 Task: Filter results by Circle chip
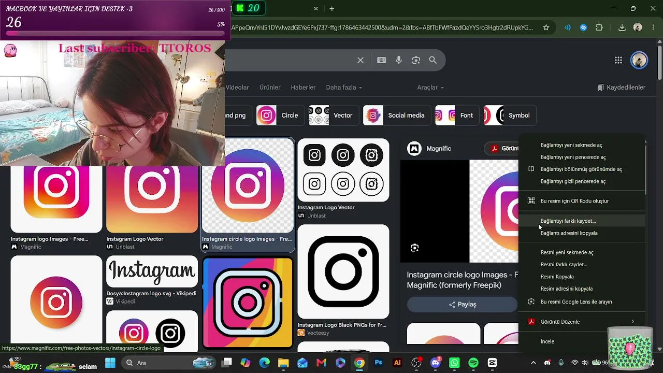280,116
